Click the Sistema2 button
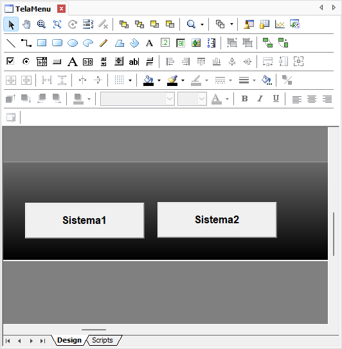 tap(217, 219)
